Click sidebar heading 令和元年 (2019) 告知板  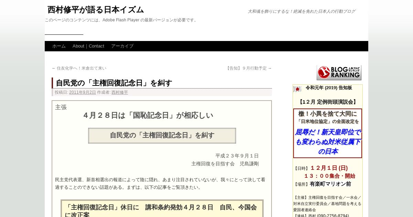point(329,88)
